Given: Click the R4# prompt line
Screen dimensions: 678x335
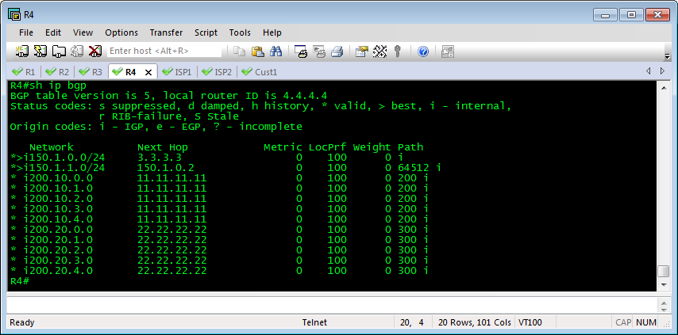Looking at the screenshot, I should point(20,281).
